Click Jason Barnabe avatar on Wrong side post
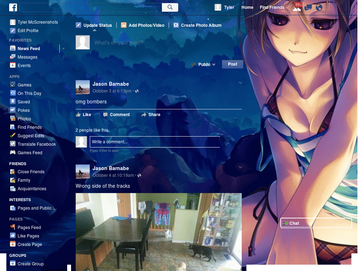The image size is (362, 271). pyautogui.click(x=83, y=171)
